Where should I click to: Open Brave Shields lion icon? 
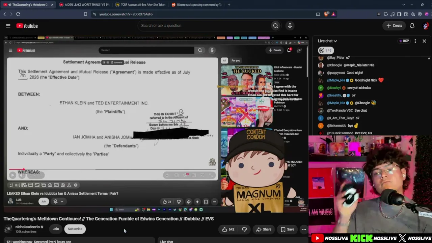pos(326,14)
